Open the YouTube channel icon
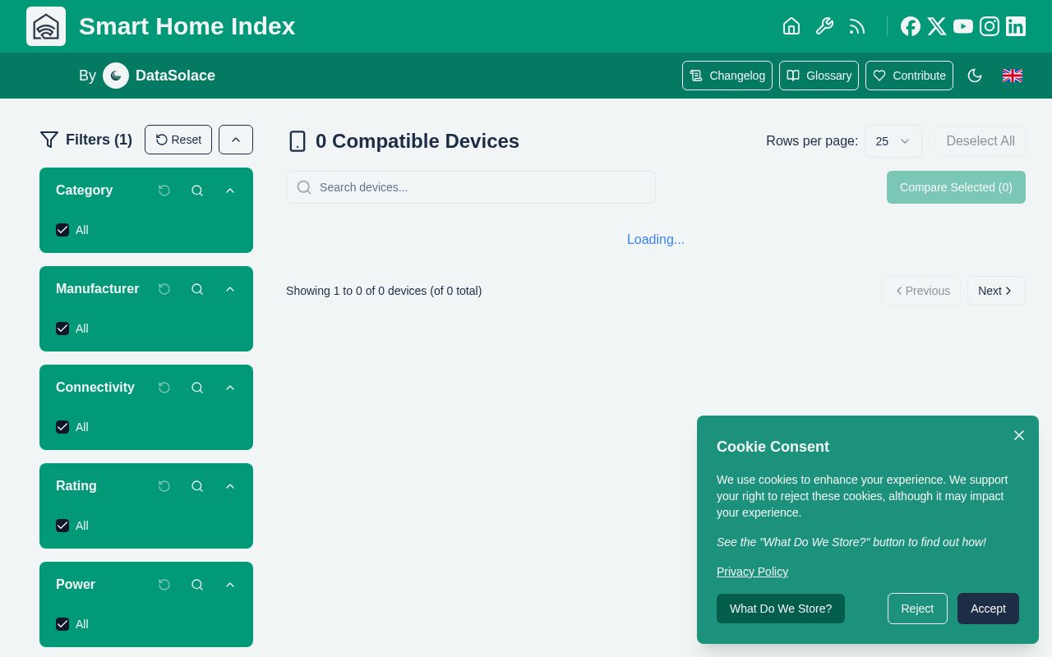 tap(963, 26)
